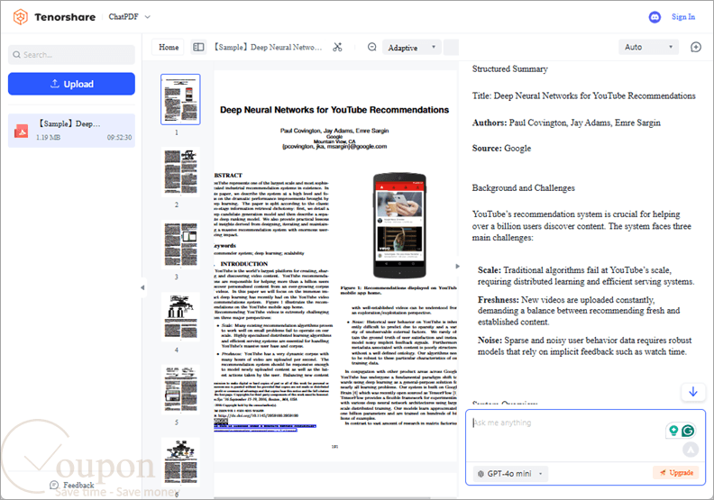Click the upload arrow icon in Upload button
Screen dimensions: 714x500
pos(55,83)
